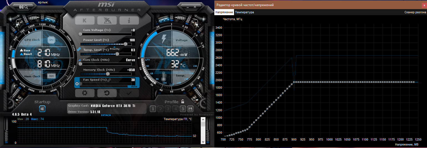Close Afterburner with the X button
Screen dimensions: 427x148
[195, 6]
